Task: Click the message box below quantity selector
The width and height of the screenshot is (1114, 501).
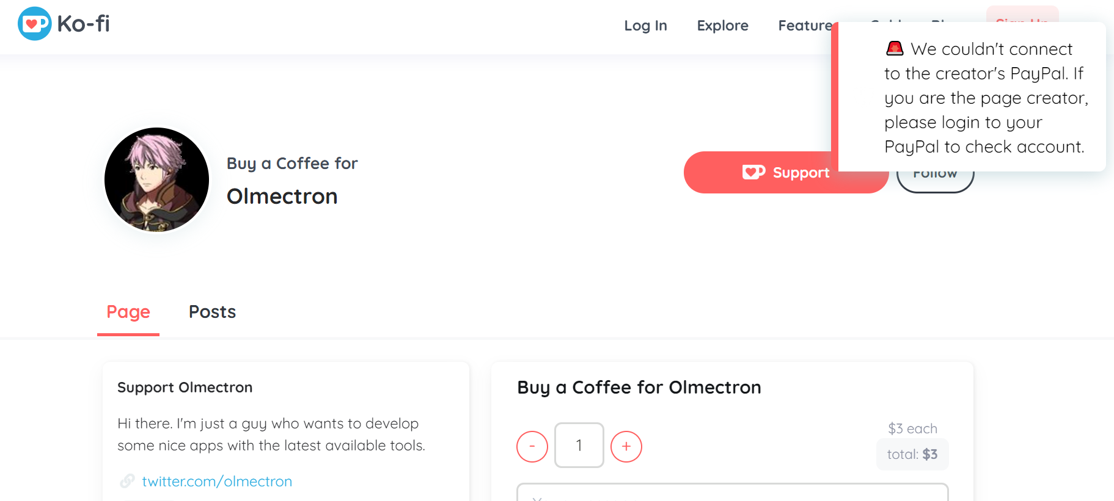Action: click(x=732, y=492)
